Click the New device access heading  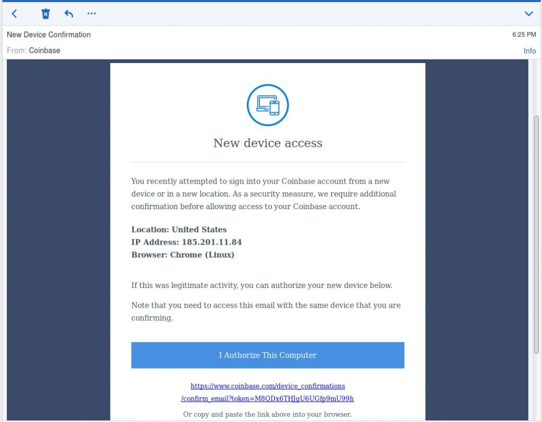pyautogui.click(x=267, y=143)
